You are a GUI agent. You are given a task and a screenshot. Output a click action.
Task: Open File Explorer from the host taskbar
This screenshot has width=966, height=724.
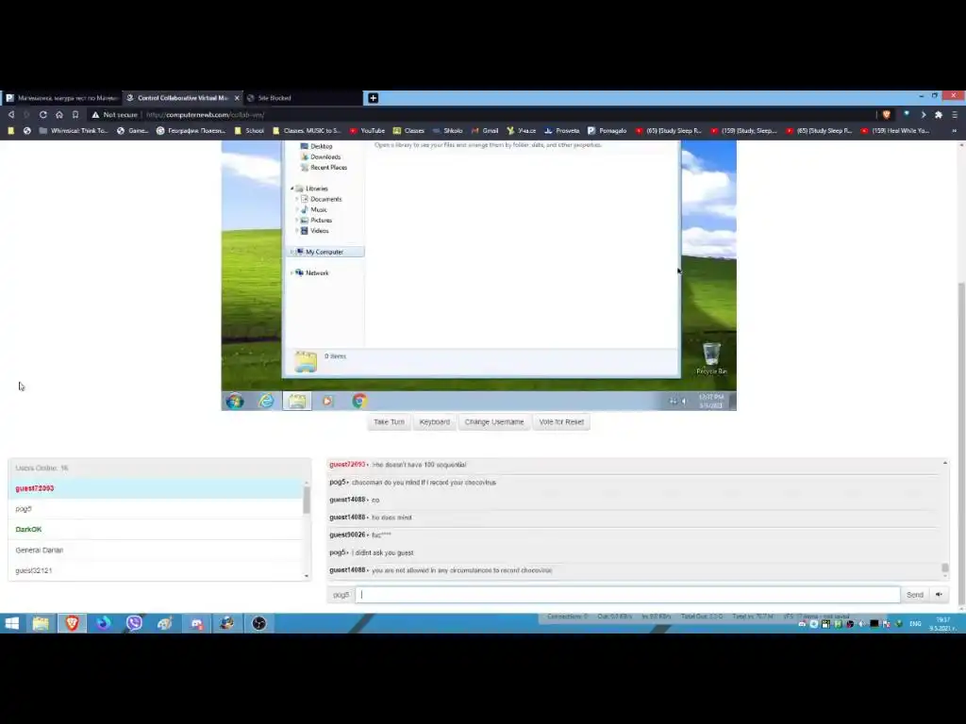pyautogui.click(x=41, y=623)
